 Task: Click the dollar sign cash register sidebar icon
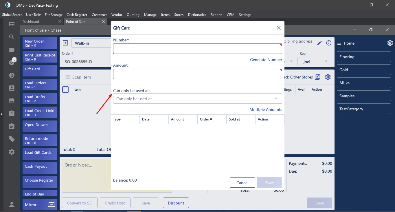click(12, 75)
